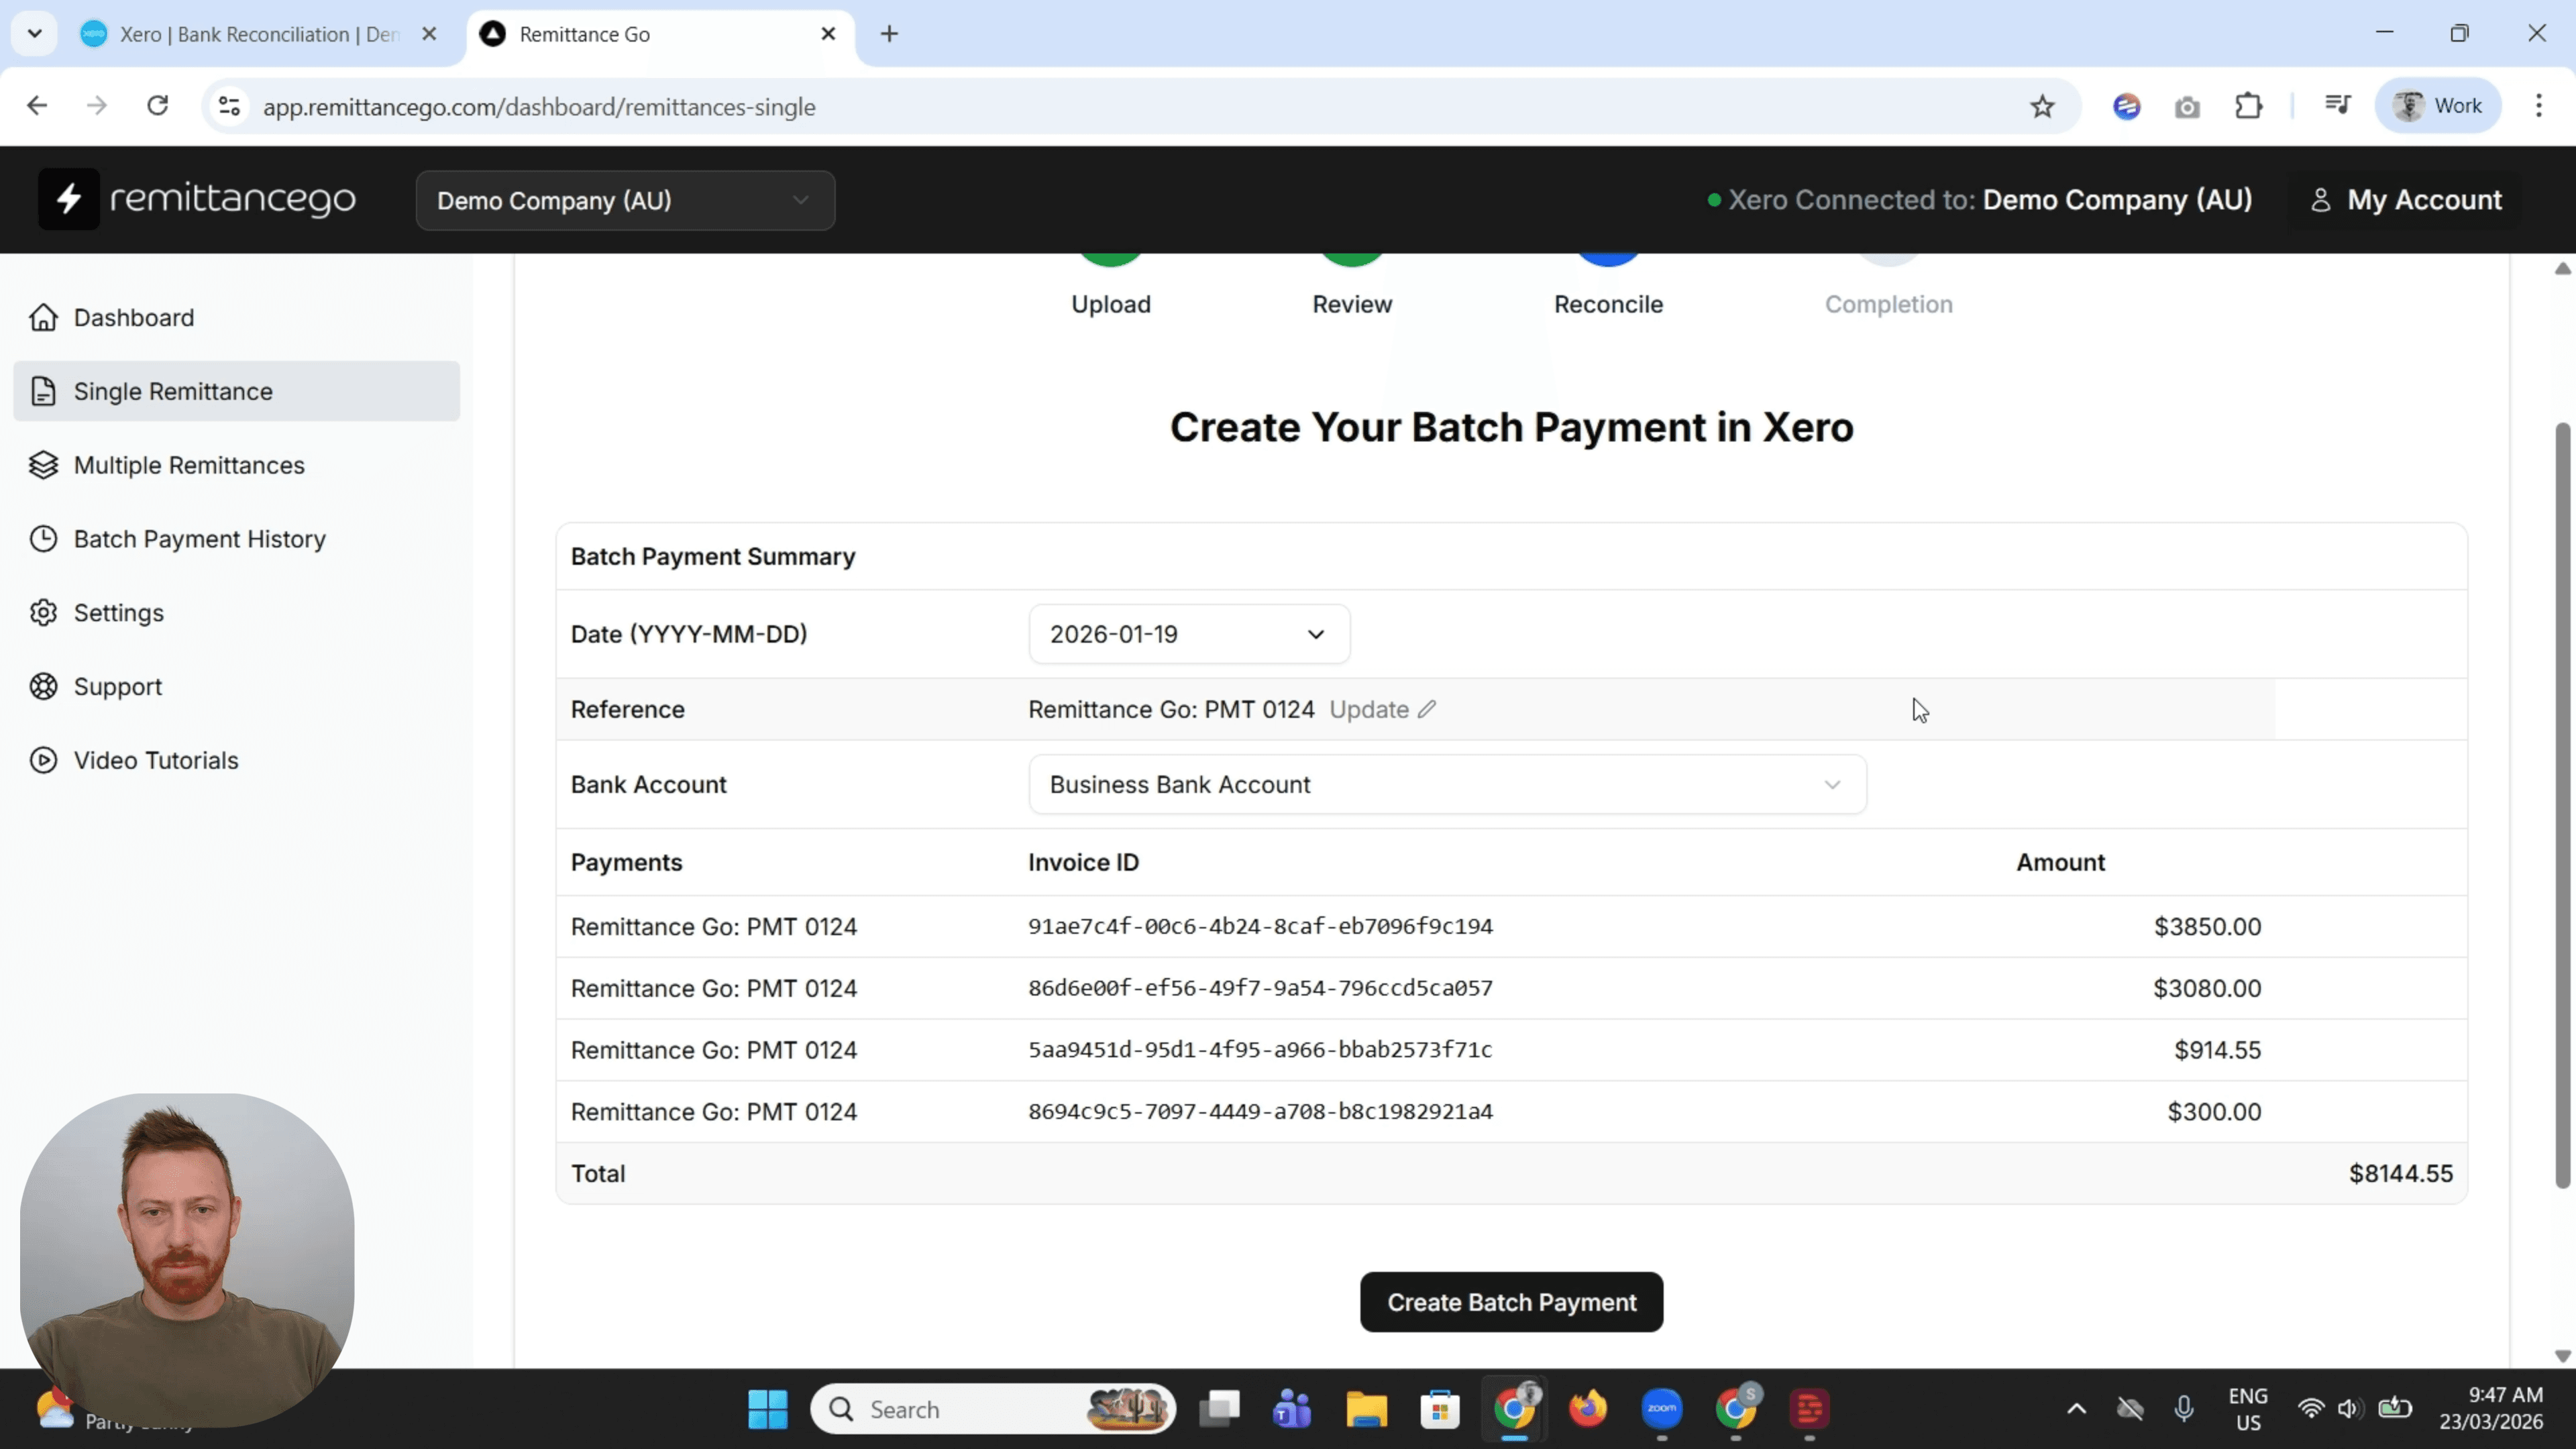
Task: Open Settings from the sidebar
Action: coord(236,613)
